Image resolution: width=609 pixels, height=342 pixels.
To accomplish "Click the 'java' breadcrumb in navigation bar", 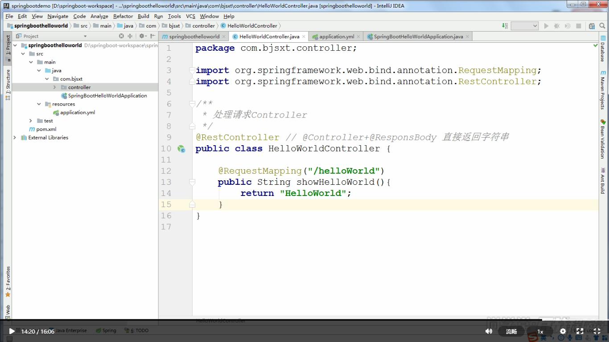I will (x=125, y=26).
